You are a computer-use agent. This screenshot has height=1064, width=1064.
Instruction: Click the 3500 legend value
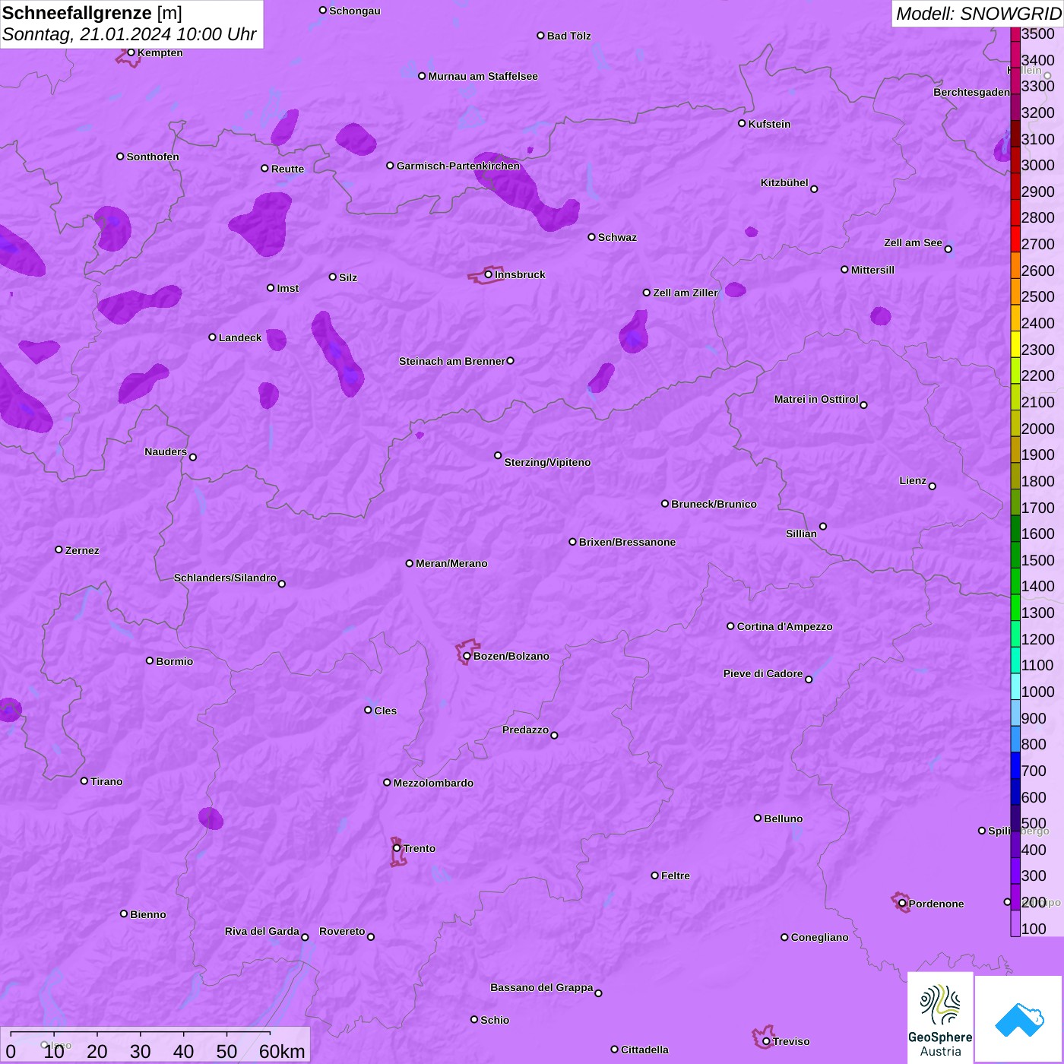click(x=1038, y=33)
